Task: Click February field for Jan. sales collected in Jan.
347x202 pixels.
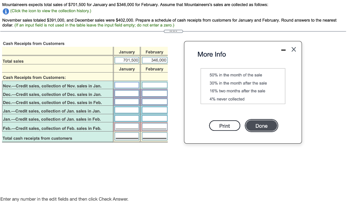Action: pos(155,110)
